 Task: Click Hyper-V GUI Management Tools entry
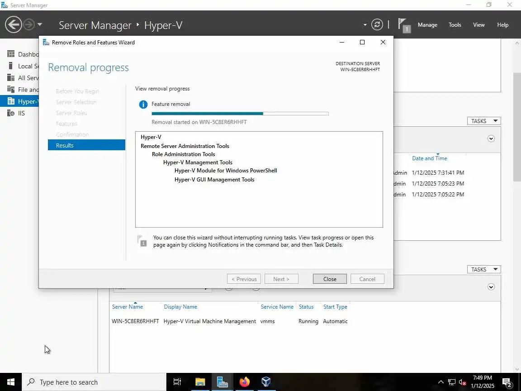214,180
